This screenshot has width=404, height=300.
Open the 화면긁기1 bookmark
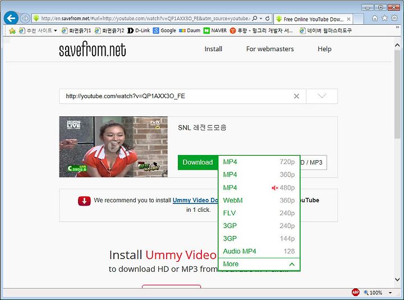point(76,30)
